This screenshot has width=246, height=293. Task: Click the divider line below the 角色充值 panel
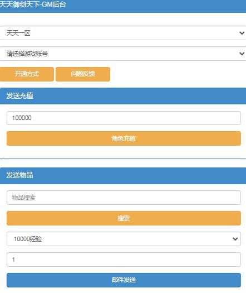pos(123,158)
